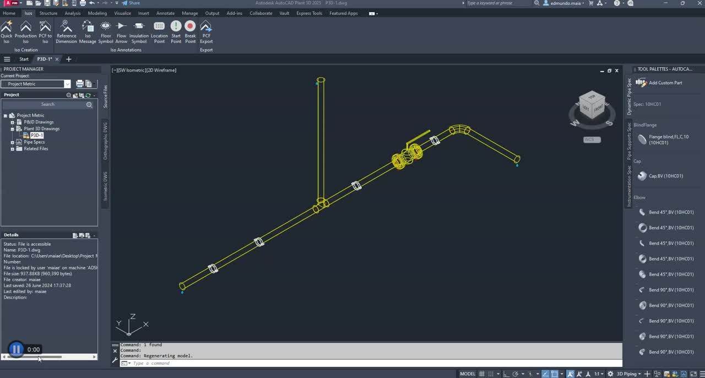Click the Search field in Project Manager

(47, 104)
